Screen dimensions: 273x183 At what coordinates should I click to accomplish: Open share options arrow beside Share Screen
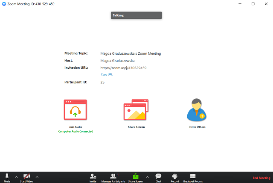147,177
